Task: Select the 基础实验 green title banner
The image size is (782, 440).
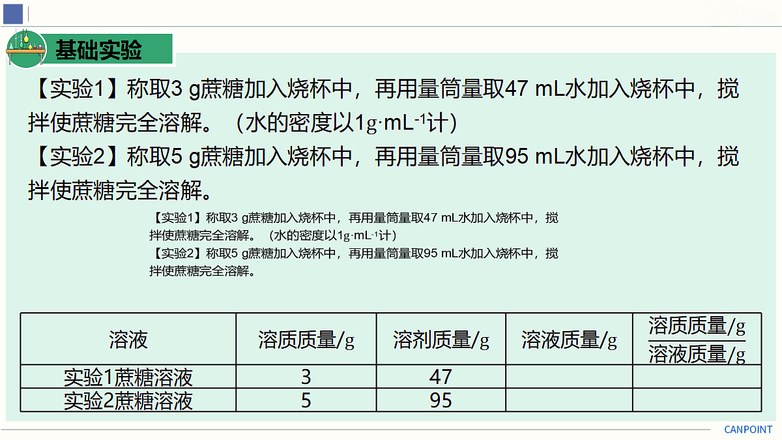Action: [x=109, y=50]
